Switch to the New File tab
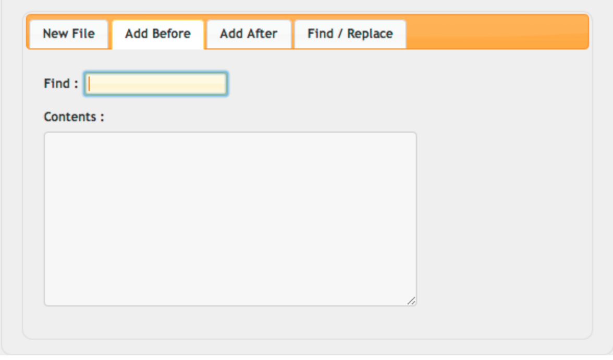This screenshot has width=613, height=360. click(x=69, y=34)
